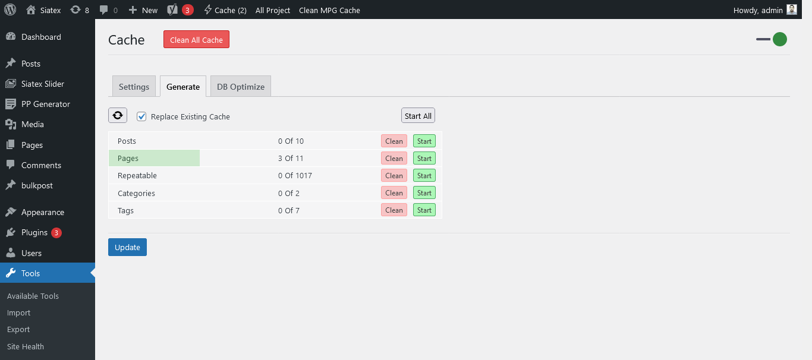Click the + New icon
This screenshot has height=360, width=812.
coord(134,10)
